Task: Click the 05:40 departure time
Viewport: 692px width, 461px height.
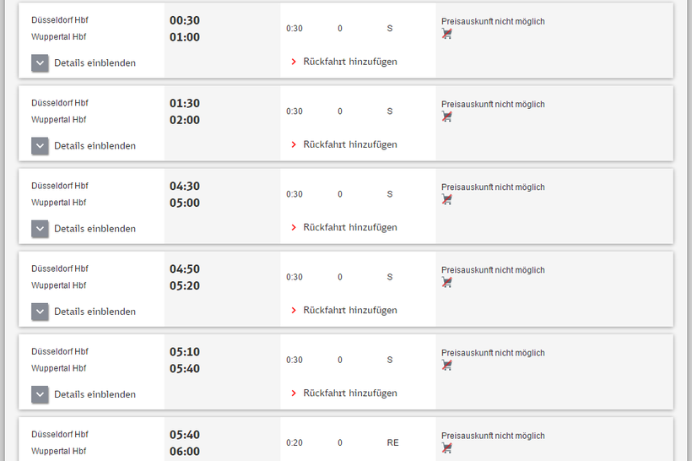Action: (184, 435)
